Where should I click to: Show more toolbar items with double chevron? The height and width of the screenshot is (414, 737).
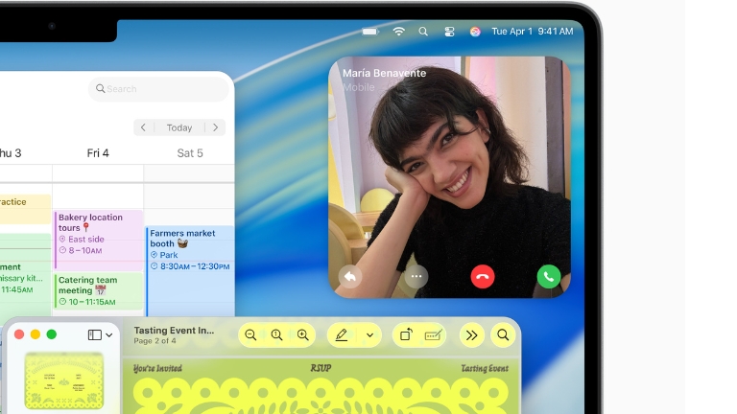point(471,334)
